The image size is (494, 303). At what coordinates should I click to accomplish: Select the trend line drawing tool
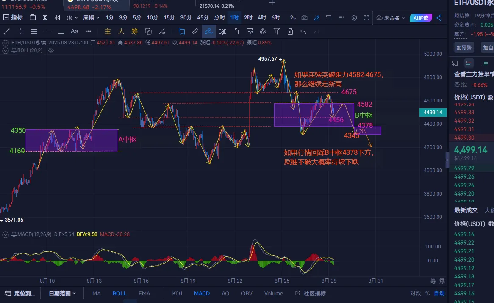pos(7,31)
